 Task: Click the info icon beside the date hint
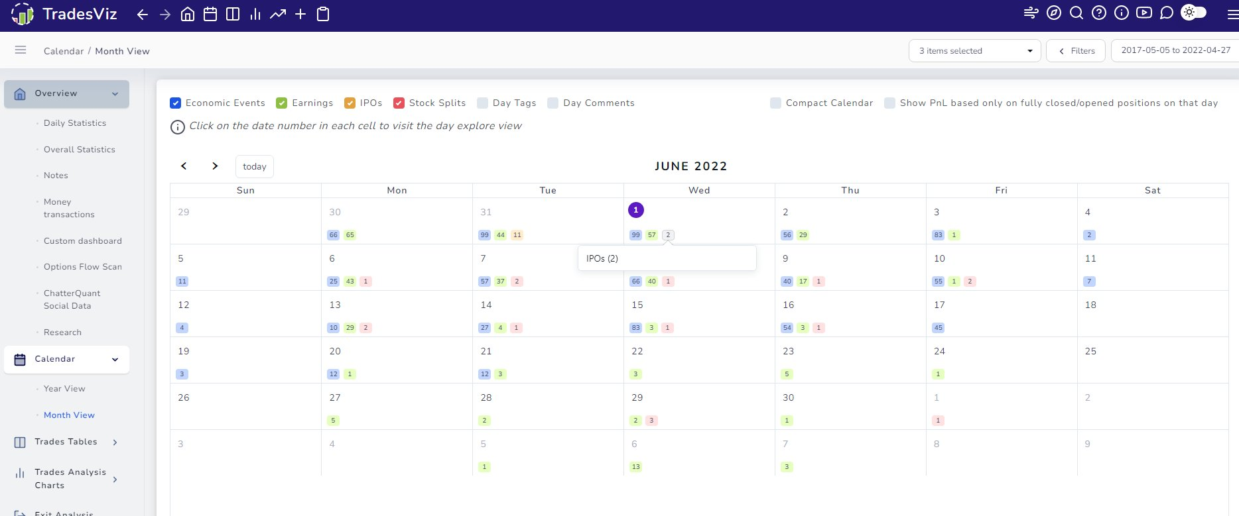pos(178,127)
